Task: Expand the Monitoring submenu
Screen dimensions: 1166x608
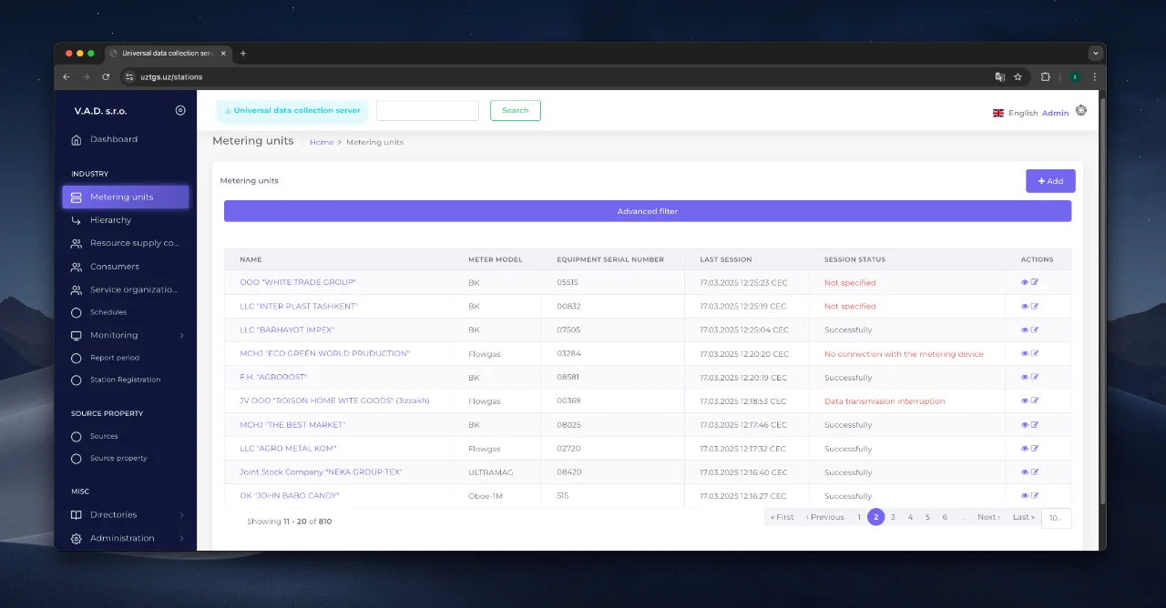Action: pyautogui.click(x=181, y=335)
